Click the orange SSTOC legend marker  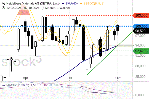pyautogui.click(x=81, y=4)
